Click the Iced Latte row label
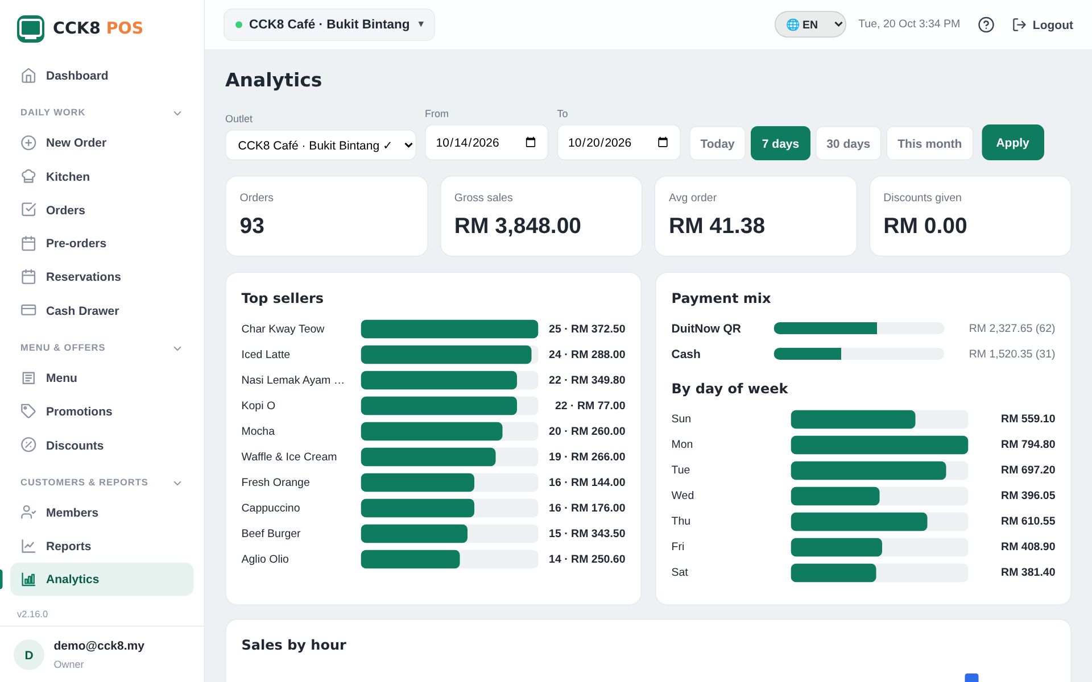Screen dimensions: 1092x682 click(x=266, y=354)
